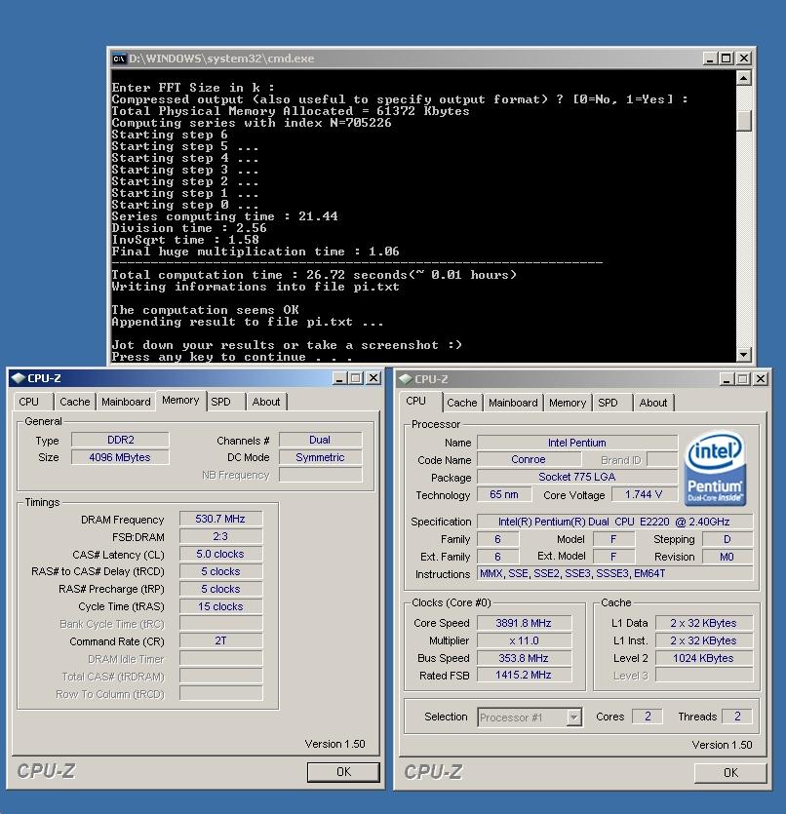Screen dimensions: 786x814
Task: Click the left CPU-Z window title icon
Action: (19, 378)
